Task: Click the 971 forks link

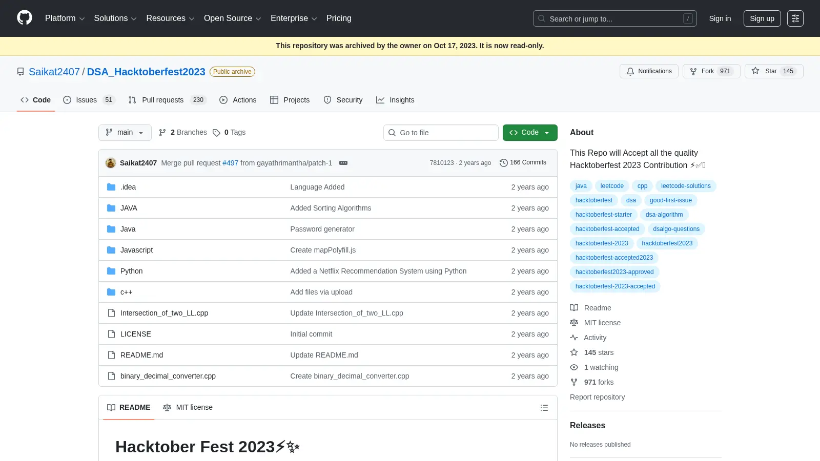Action: (592, 382)
